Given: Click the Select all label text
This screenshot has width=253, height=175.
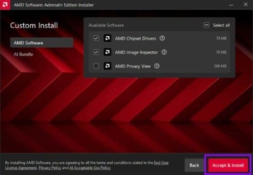Looking at the screenshot, I should (x=221, y=25).
